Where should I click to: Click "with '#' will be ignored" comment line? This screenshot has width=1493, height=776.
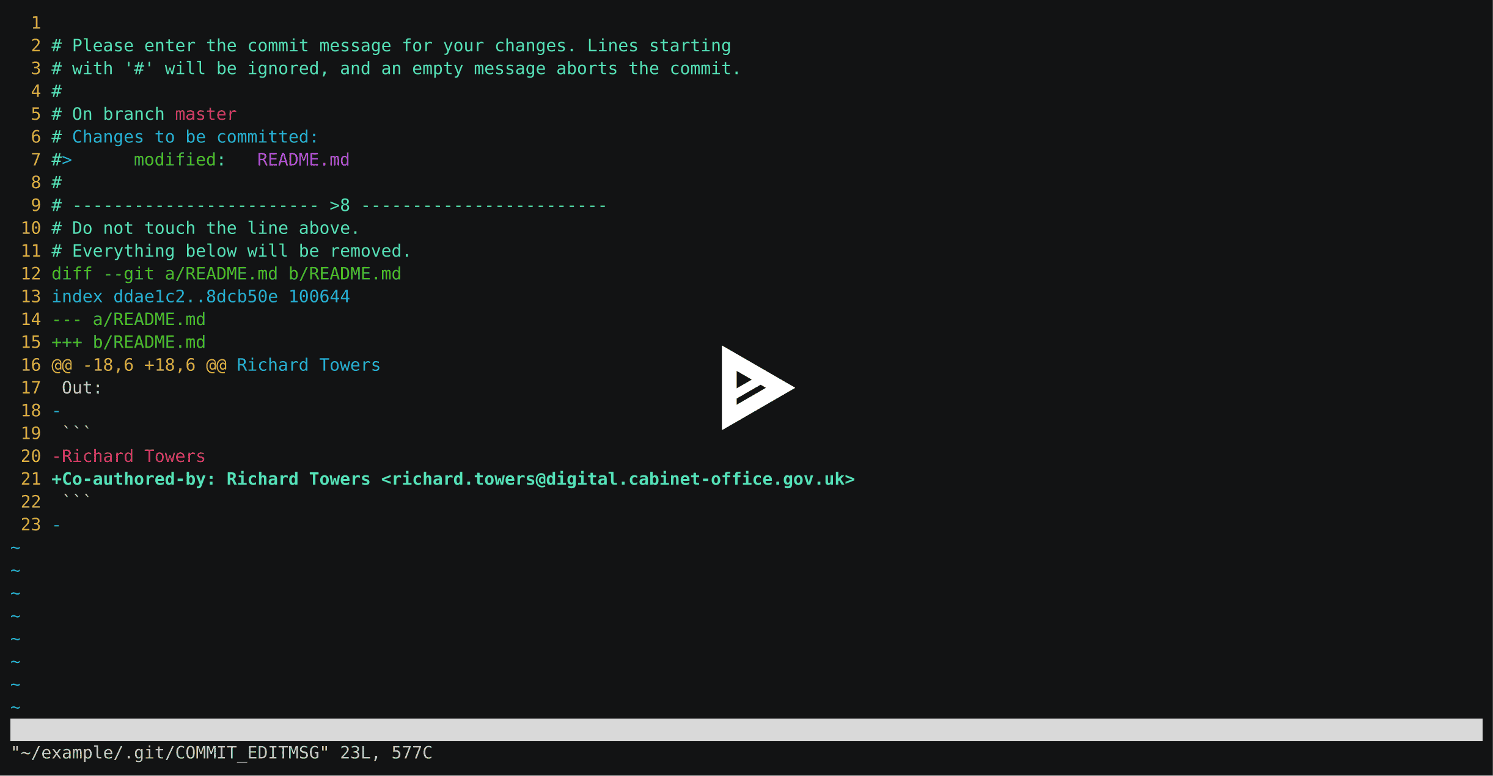(x=396, y=68)
